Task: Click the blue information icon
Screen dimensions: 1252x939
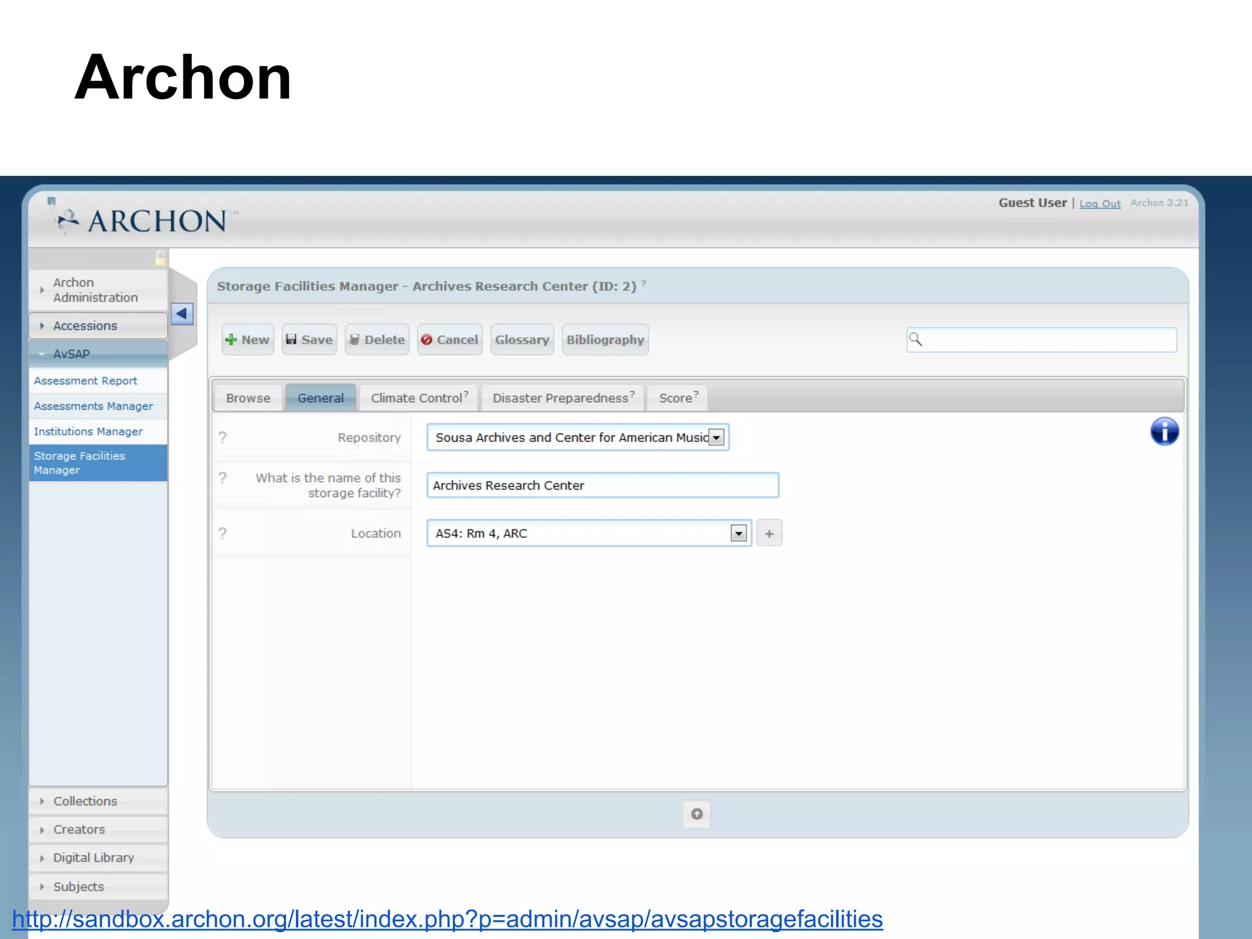Action: point(1164,432)
